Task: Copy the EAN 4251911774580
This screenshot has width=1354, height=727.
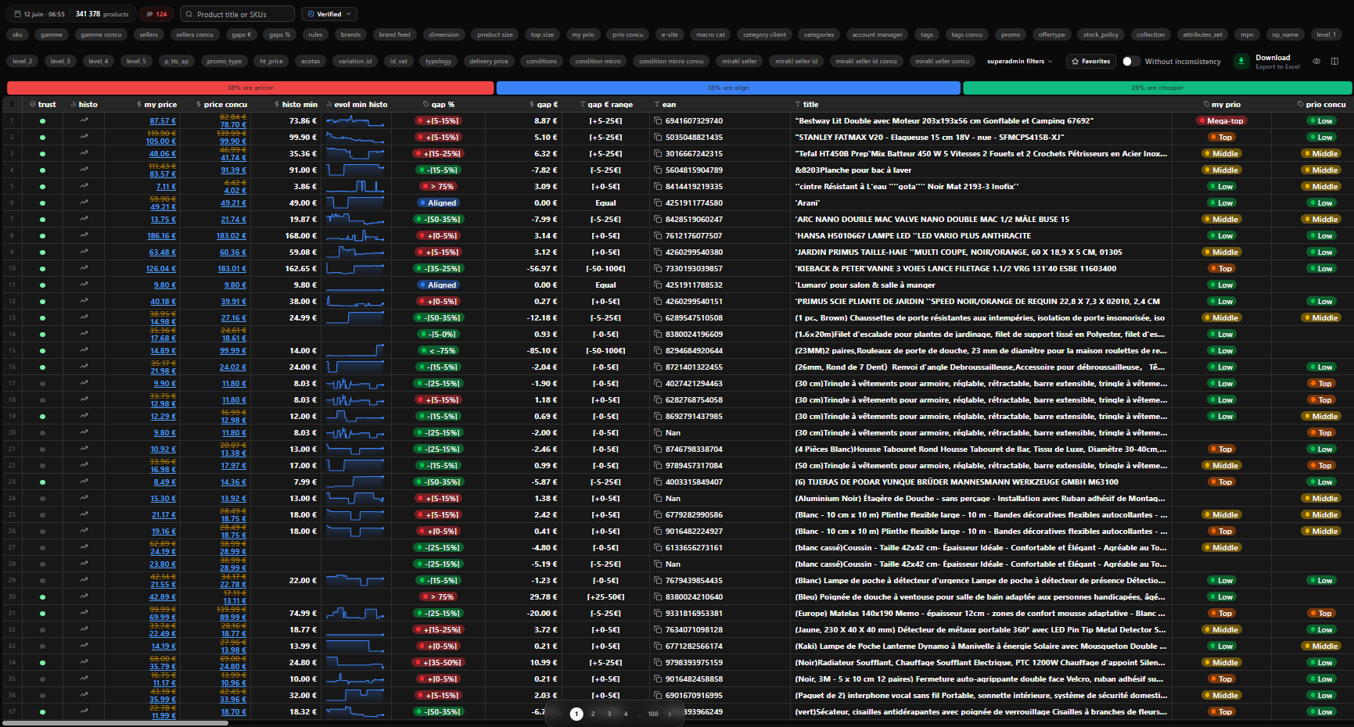Action: point(658,203)
